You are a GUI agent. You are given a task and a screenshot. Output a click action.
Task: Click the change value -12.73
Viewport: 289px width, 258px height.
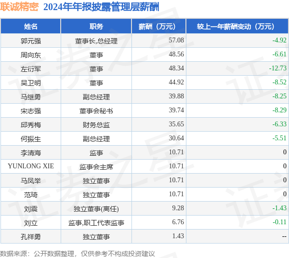pyautogui.click(x=278, y=68)
